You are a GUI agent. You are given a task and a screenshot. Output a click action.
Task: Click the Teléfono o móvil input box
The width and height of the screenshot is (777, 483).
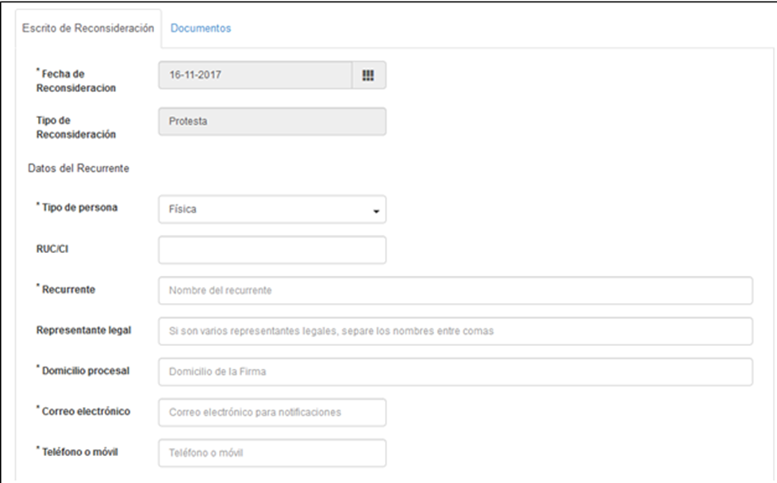coord(272,453)
